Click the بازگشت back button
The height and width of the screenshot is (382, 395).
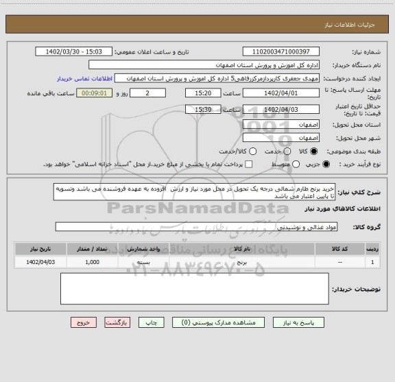coord(117,322)
